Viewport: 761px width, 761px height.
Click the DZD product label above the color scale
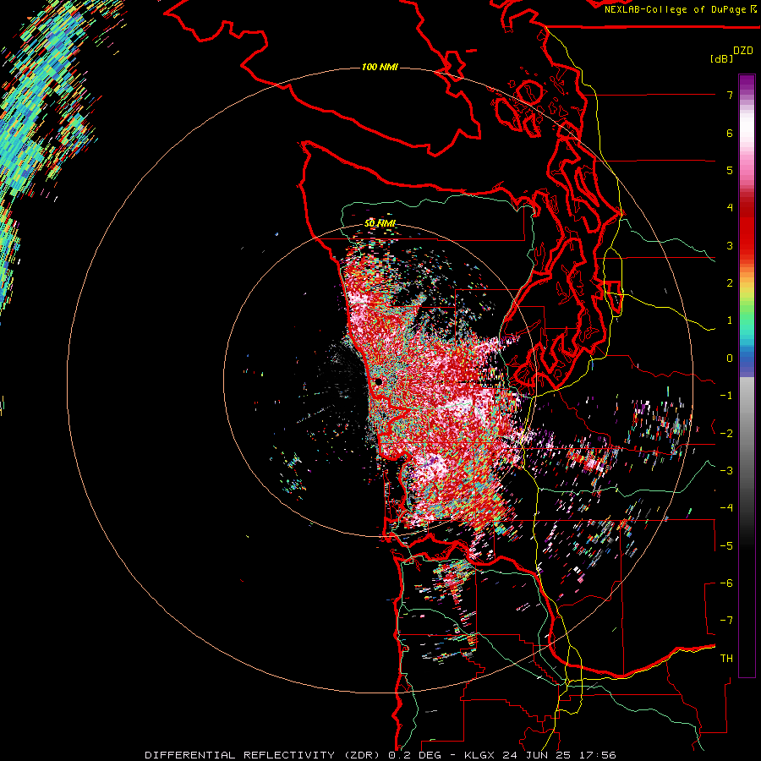(x=743, y=51)
